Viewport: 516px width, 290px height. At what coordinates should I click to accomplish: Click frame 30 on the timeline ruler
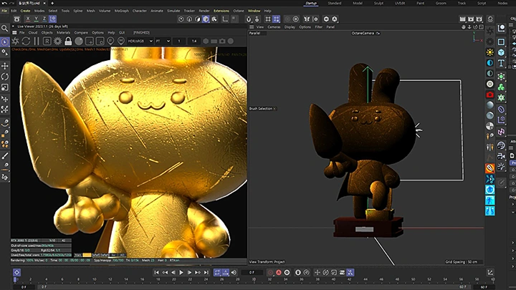point(254,279)
